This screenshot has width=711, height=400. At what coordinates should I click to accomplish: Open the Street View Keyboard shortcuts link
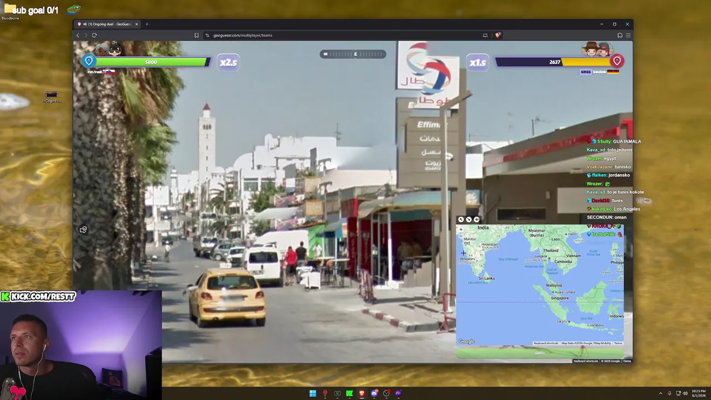(585, 361)
